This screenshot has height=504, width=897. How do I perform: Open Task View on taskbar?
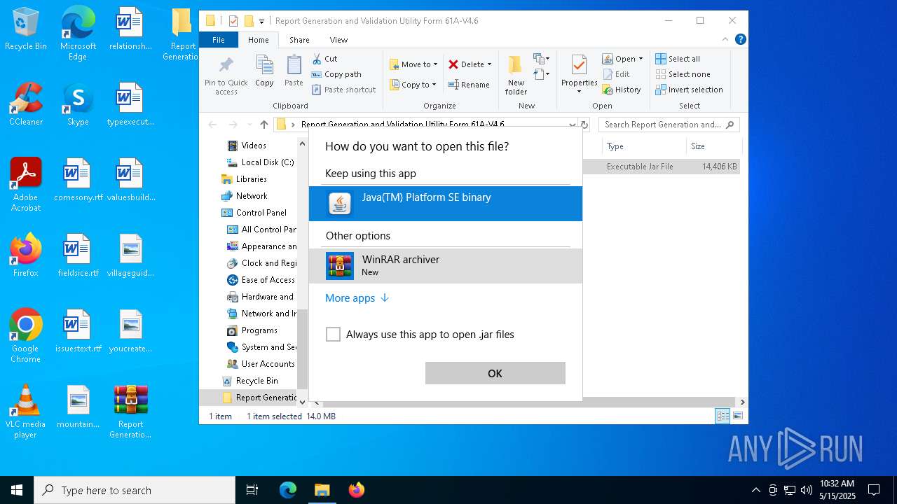click(252, 490)
